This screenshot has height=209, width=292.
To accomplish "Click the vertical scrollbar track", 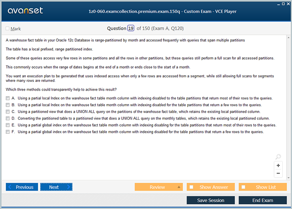I will pos(289,108).
